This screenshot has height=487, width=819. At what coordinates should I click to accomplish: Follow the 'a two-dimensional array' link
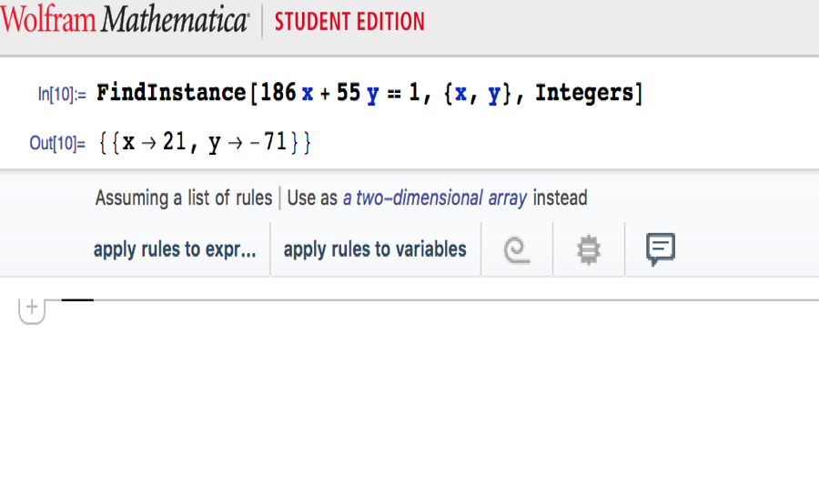(435, 198)
